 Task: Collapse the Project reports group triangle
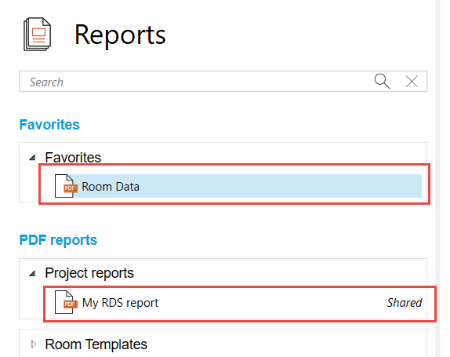[x=32, y=273]
